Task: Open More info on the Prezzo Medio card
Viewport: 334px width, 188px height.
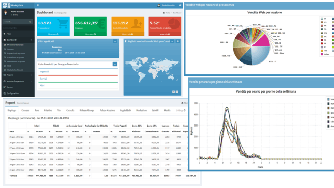Action: click(165, 34)
